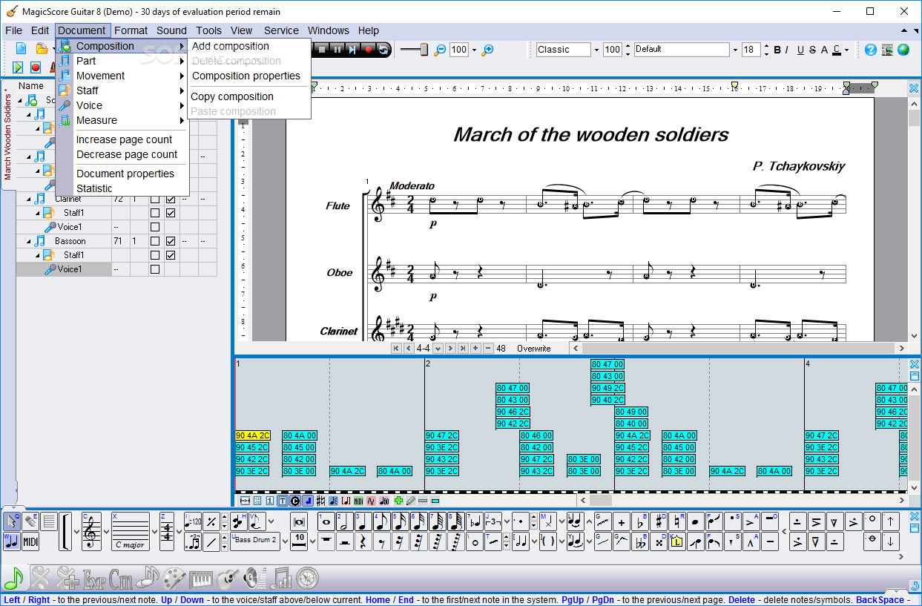This screenshot has height=606, width=922.
Task: Open the Movement submenu
Action: click(x=122, y=76)
